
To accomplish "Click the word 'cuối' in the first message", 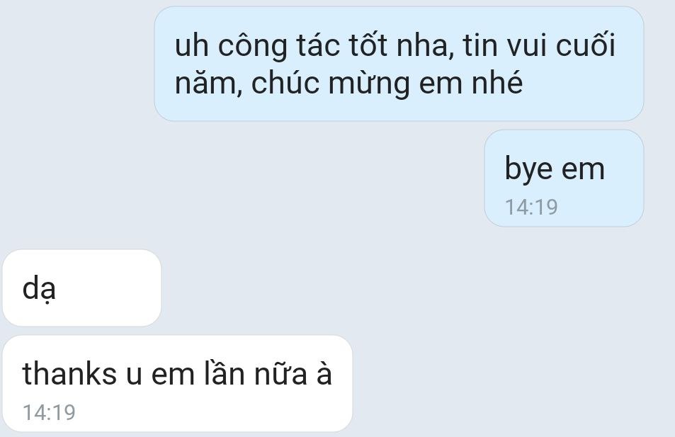I will point(586,45).
